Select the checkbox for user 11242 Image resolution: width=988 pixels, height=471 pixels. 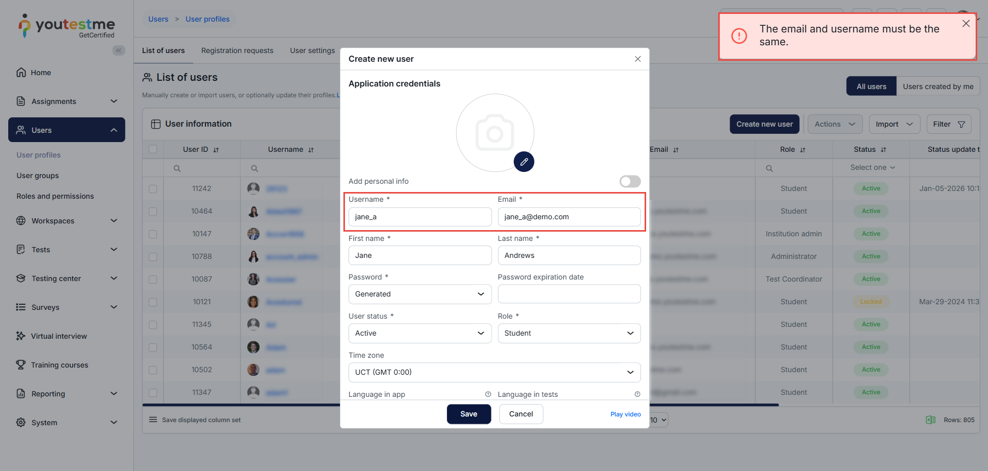(153, 189)
